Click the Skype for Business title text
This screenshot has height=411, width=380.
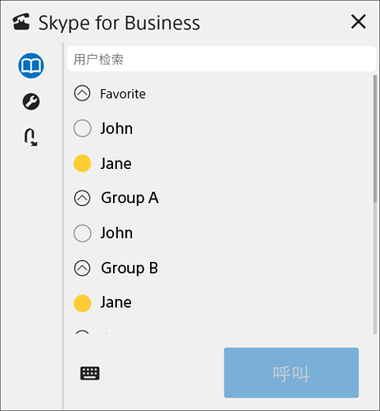point(119,23)
